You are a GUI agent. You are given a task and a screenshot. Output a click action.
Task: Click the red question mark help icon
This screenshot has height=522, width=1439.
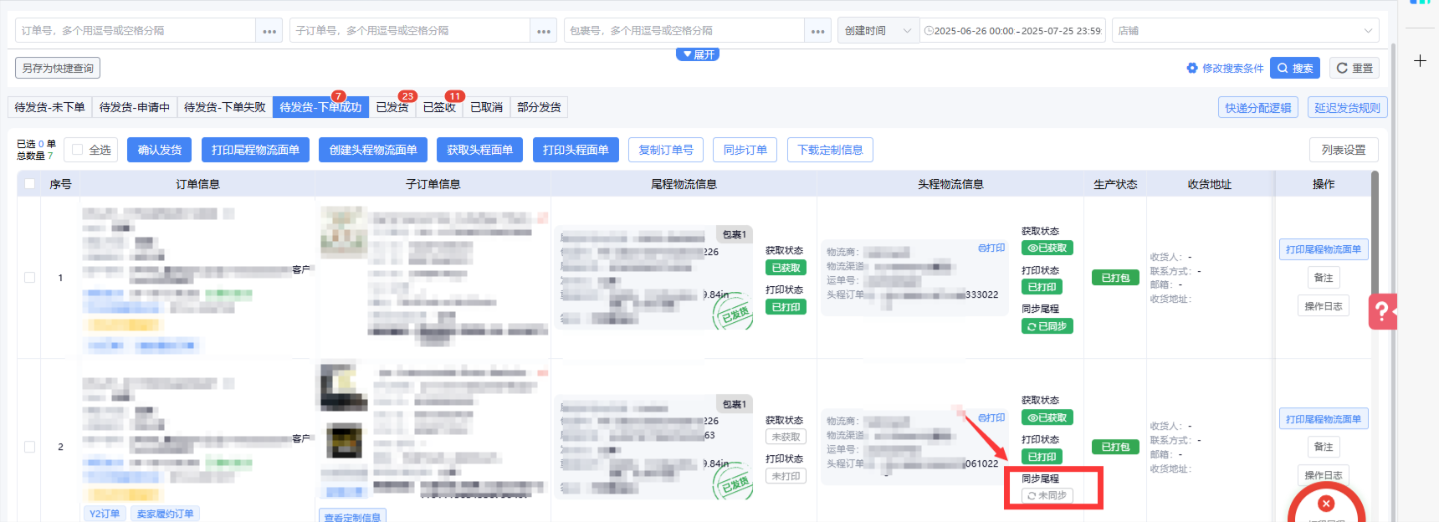[x=1382, y=311]
